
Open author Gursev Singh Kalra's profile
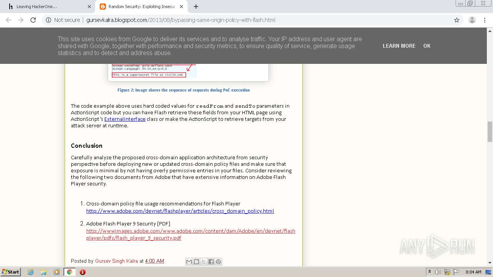[116, 261]
